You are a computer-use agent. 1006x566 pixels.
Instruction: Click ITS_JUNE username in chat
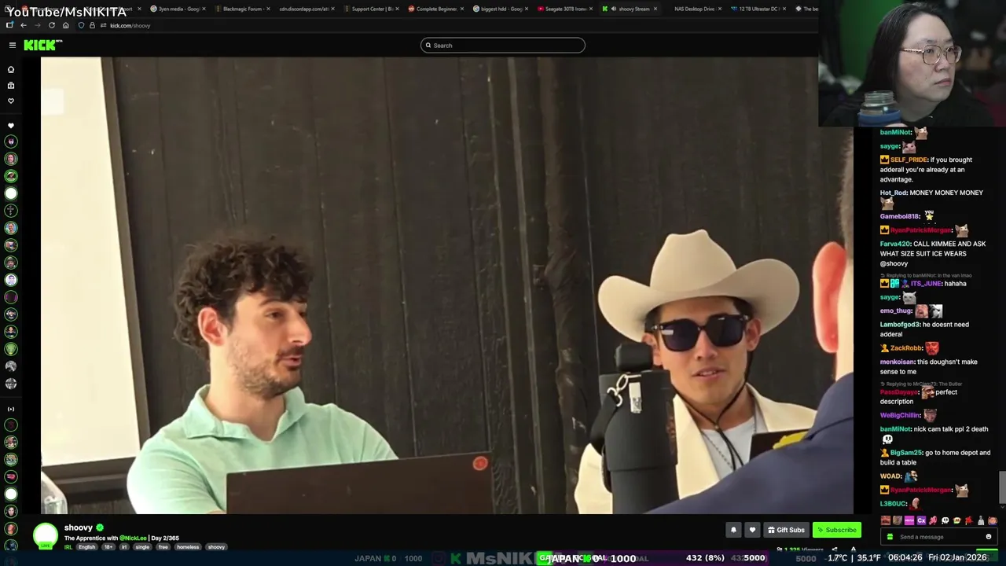(926, 283)
